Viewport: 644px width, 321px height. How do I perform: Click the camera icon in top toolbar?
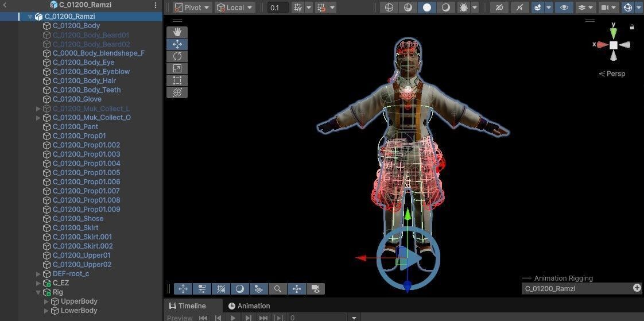click(604, 7)
